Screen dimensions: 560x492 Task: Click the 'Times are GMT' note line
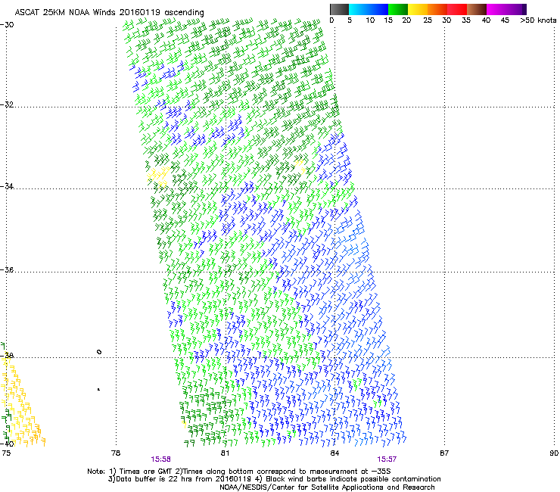[x=239, y=472]
